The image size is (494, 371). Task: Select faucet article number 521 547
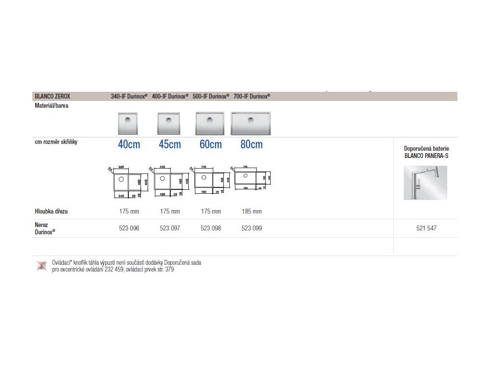[x=426, y=228]
